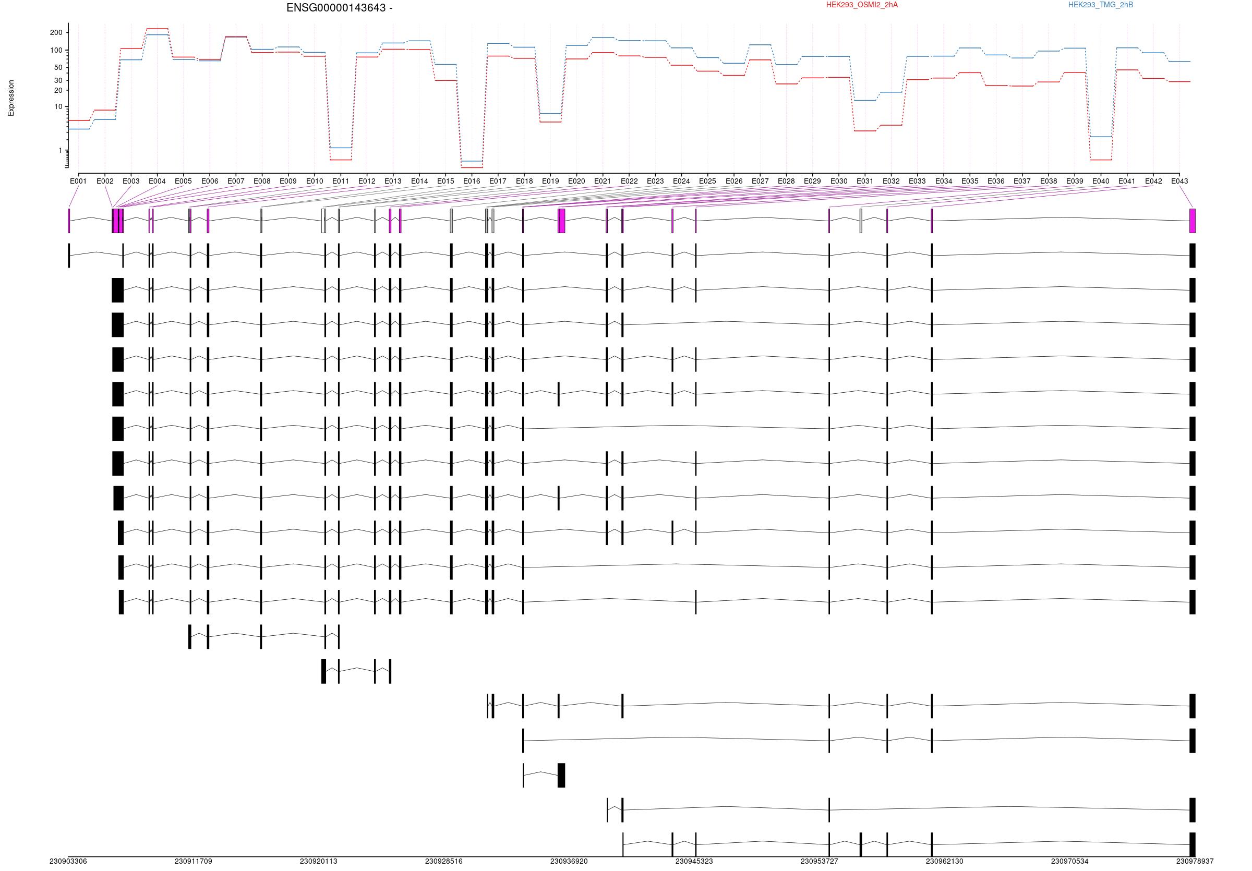Click exon label E027
The width and height of the screenshot is (1252, 871).
(x=760, y=181)
